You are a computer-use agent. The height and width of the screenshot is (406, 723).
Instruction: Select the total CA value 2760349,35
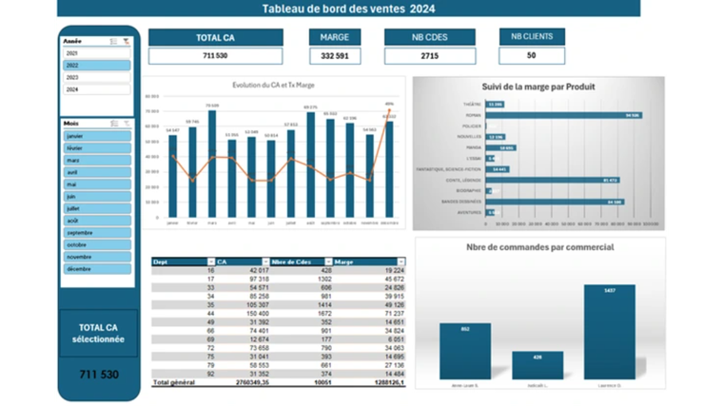point(252,382)
